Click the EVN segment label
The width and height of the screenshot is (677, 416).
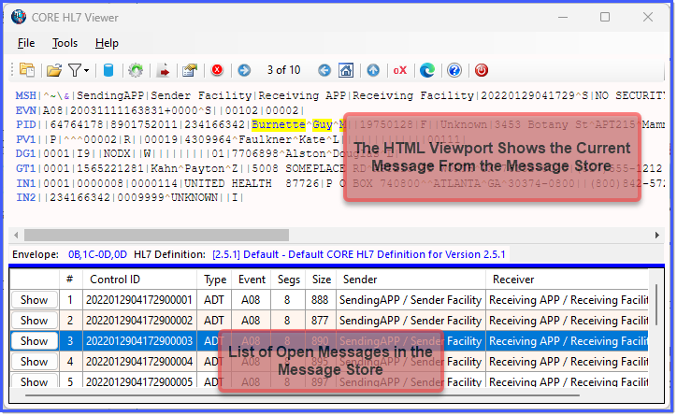click(x=25, y=110)
